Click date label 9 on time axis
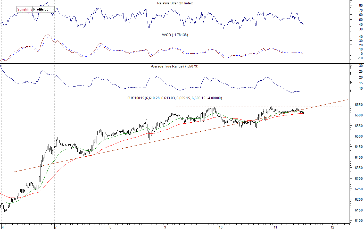 pos(165,227)
